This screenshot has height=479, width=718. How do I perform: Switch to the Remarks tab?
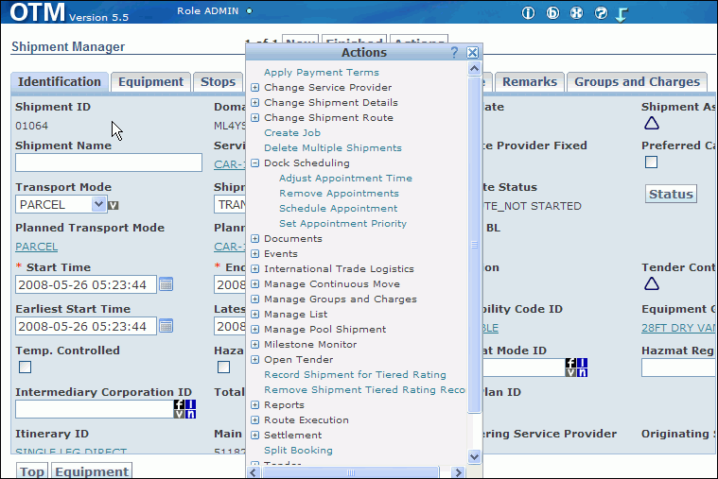pyautogui.click(x=530, y=82)
